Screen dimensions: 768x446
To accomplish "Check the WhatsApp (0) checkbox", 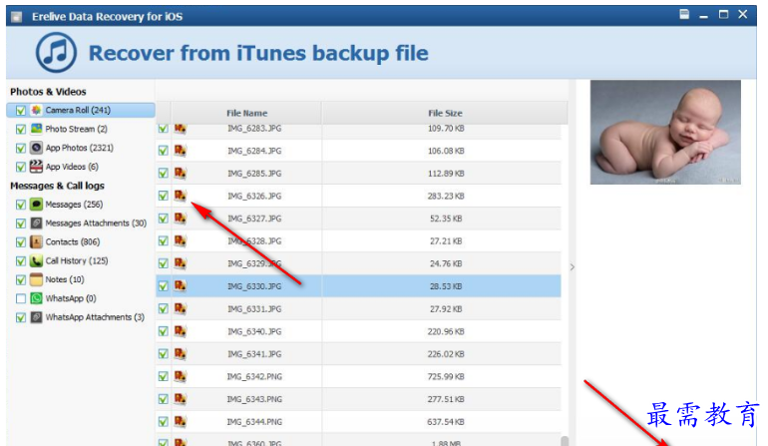I will point(21,298).
